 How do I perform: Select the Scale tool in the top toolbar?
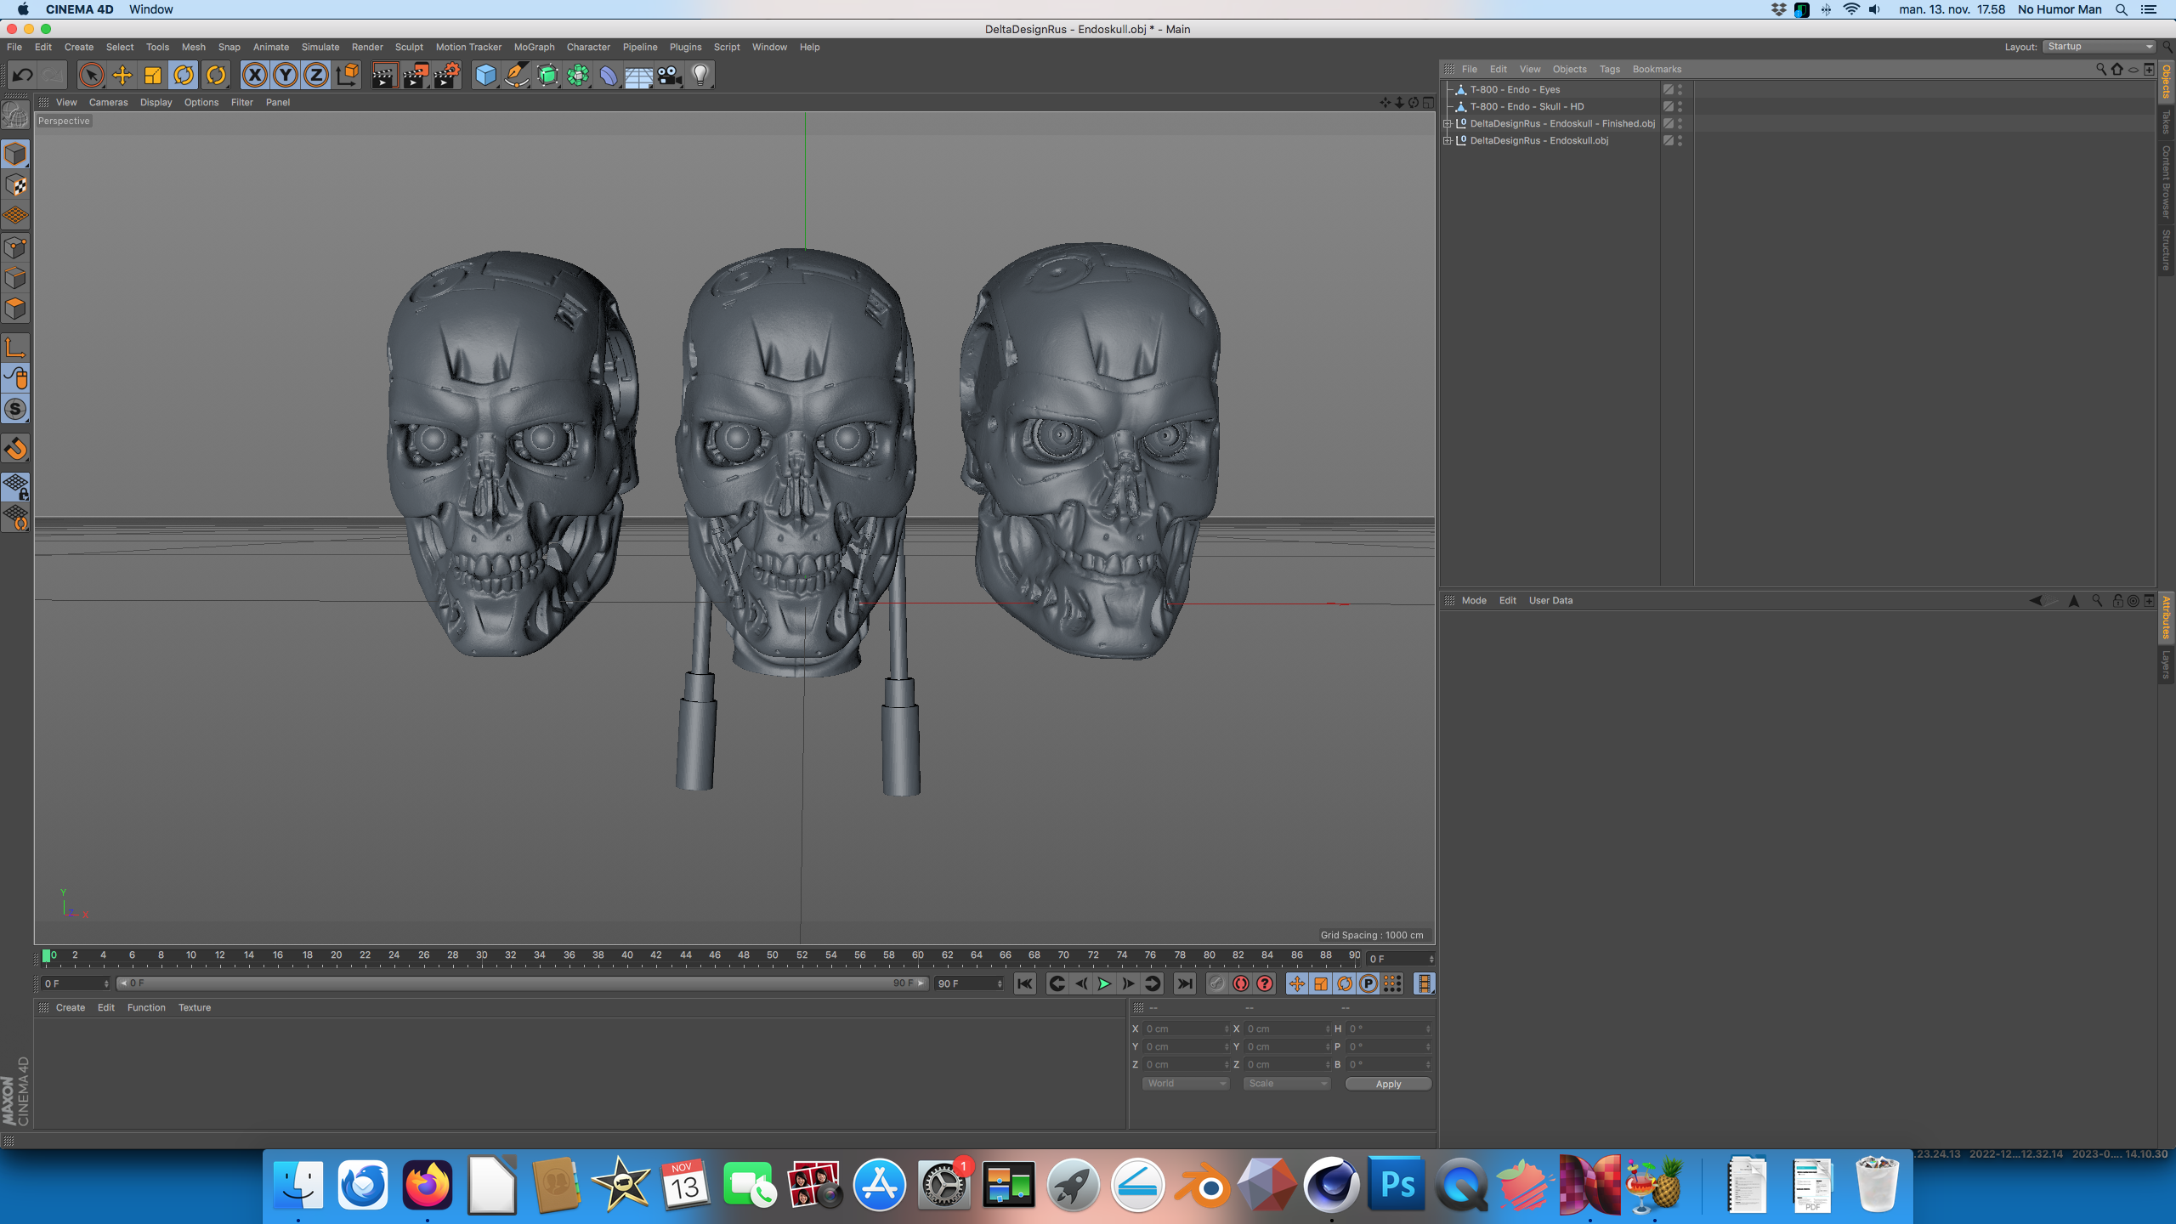[153, 75]
